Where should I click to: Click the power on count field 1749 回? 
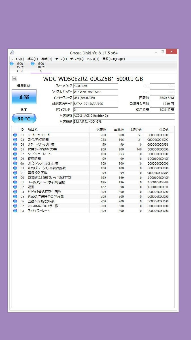(x=162, y=104)
